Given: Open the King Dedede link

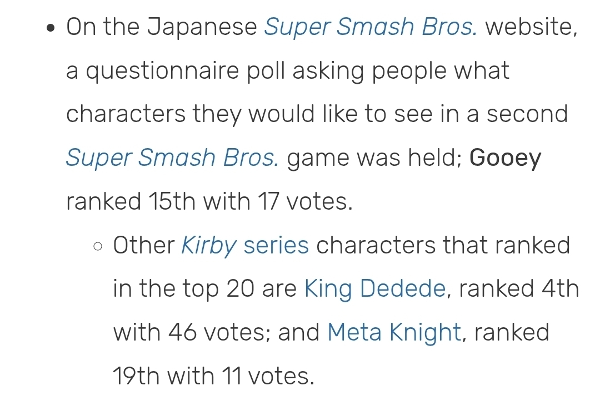Looking at the screenshot, I should coord(375,289).
